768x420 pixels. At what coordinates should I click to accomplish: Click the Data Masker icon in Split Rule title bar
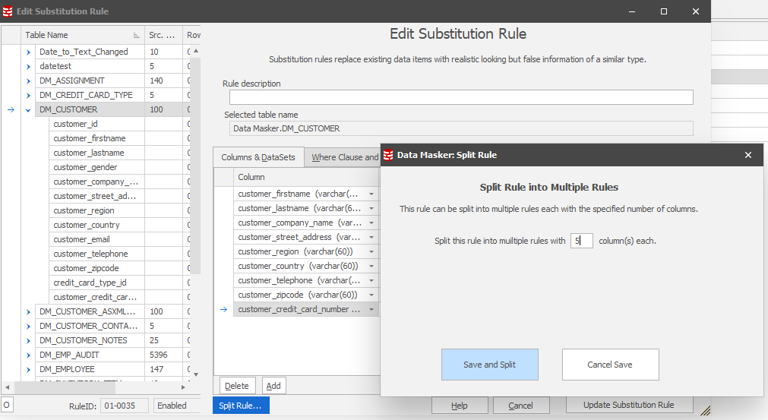[388, 155]
